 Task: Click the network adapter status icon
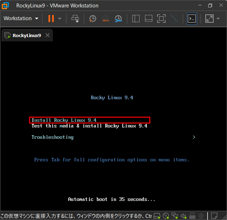[174, 216]
